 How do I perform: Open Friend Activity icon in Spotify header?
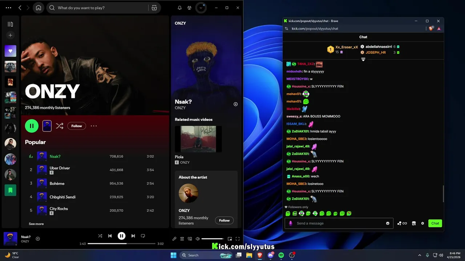click(189, 8)
